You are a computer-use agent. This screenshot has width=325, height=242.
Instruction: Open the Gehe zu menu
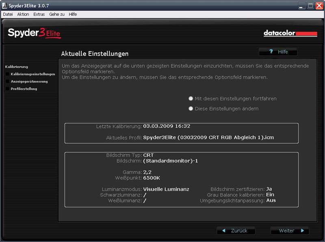(57, 14)
